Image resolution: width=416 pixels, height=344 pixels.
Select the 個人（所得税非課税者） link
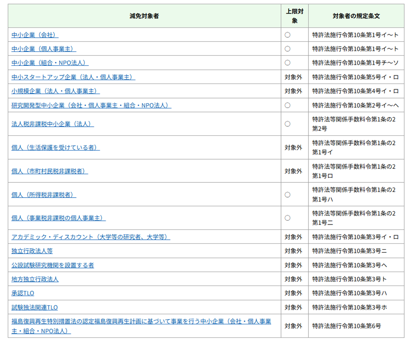[x=44, y=195]
